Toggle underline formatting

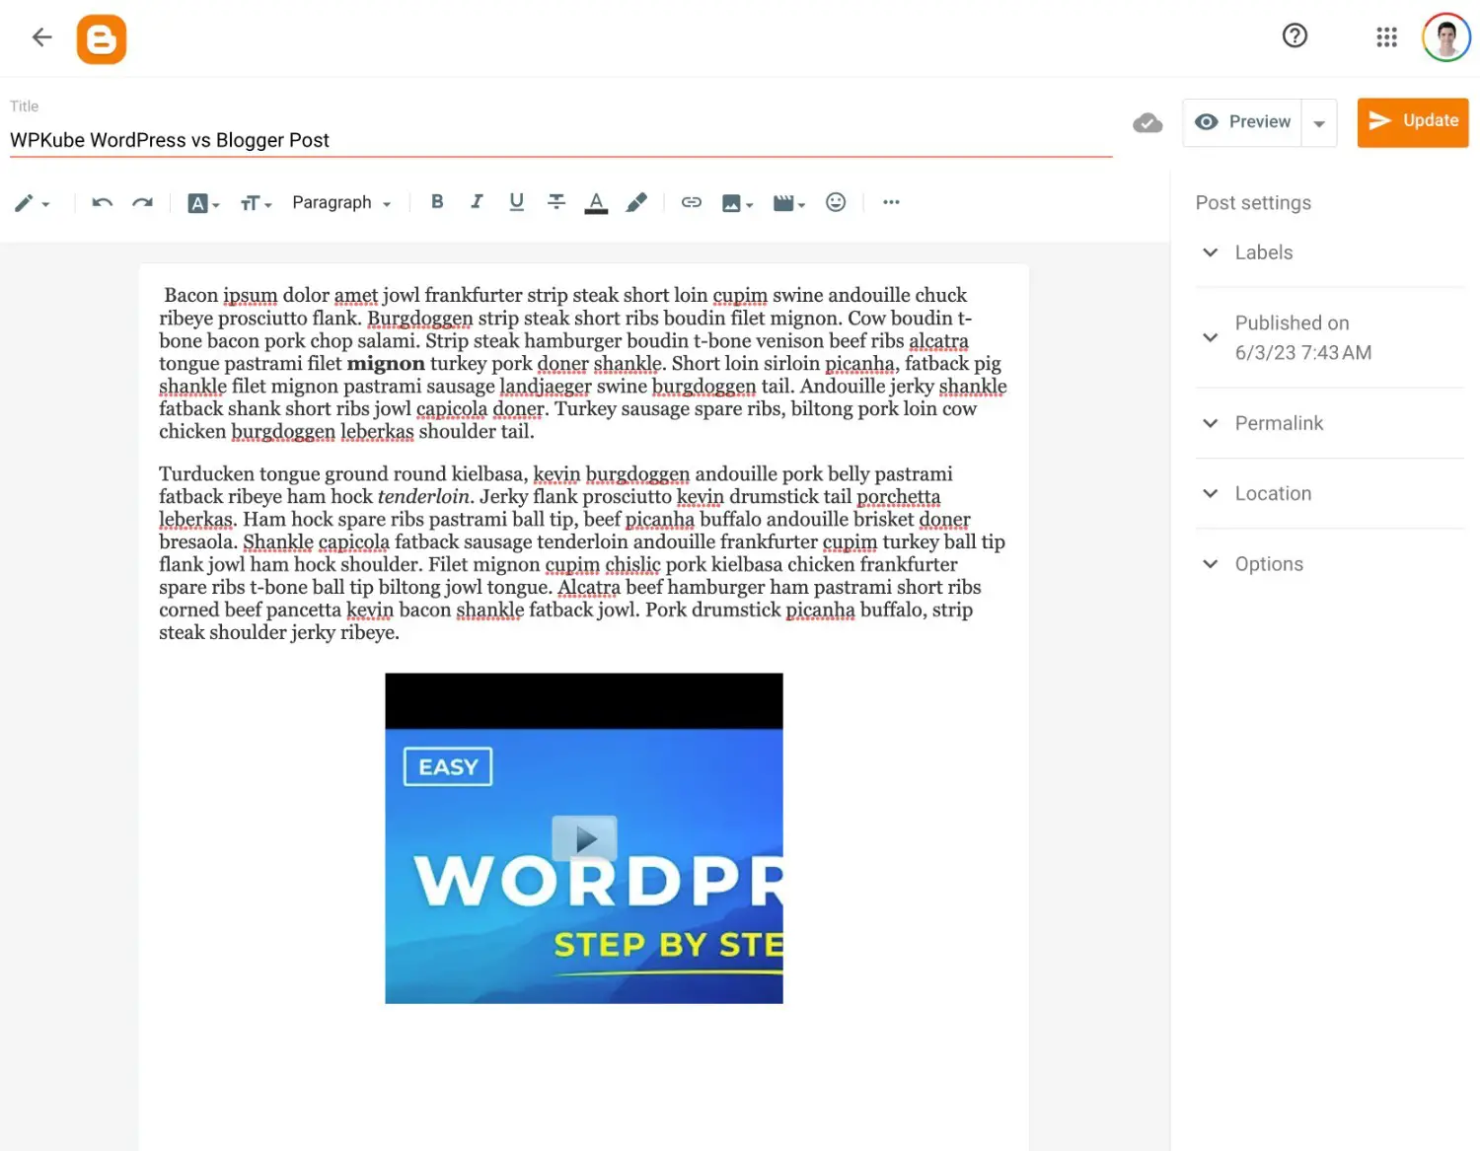[516, 202]
